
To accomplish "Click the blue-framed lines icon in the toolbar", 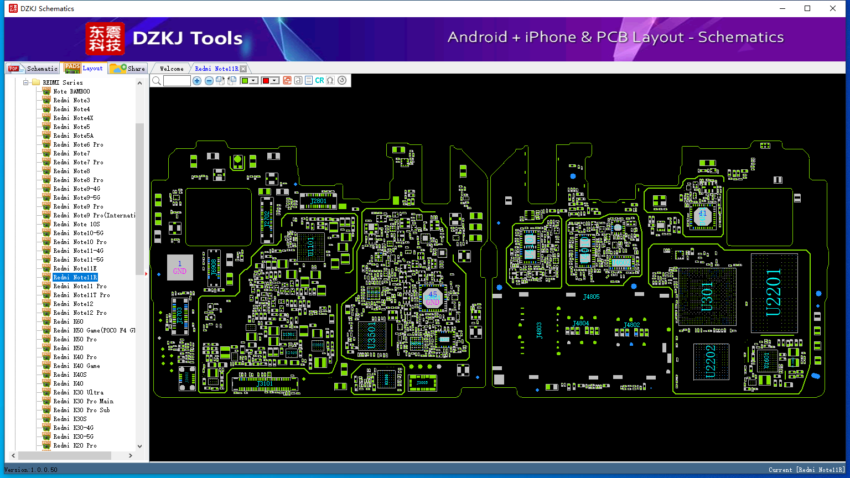I will 309,81.
